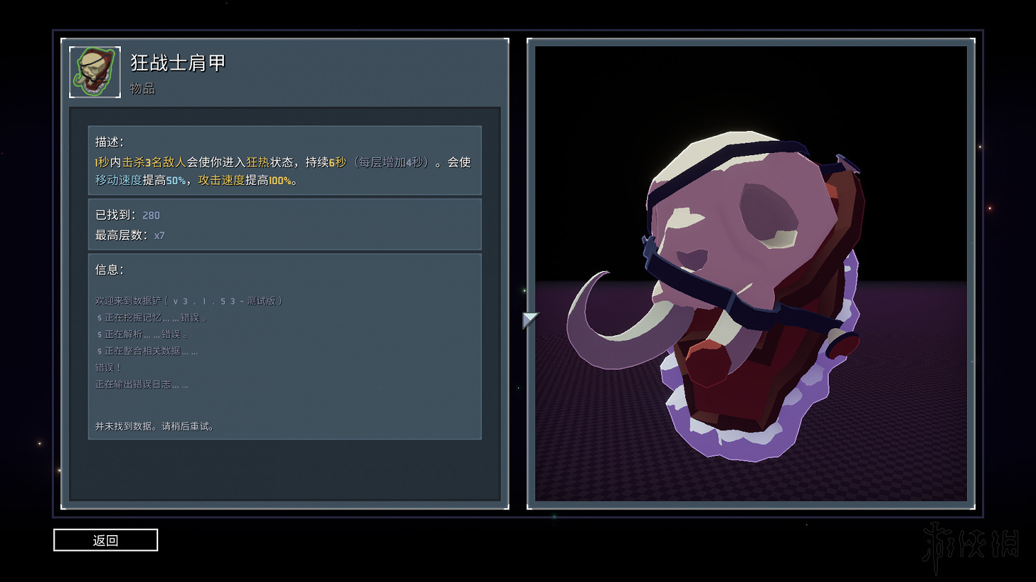Image resolution: width=1036 pixels, height=582 pixels.
Task: Click the 信息 heading
Action: coord(109,270)
